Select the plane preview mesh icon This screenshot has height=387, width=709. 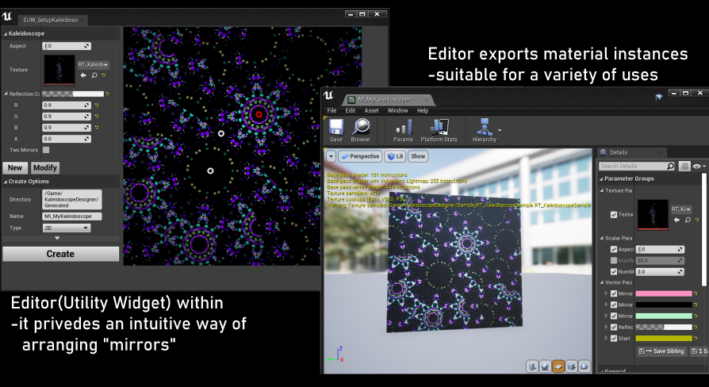coord(558,366)
